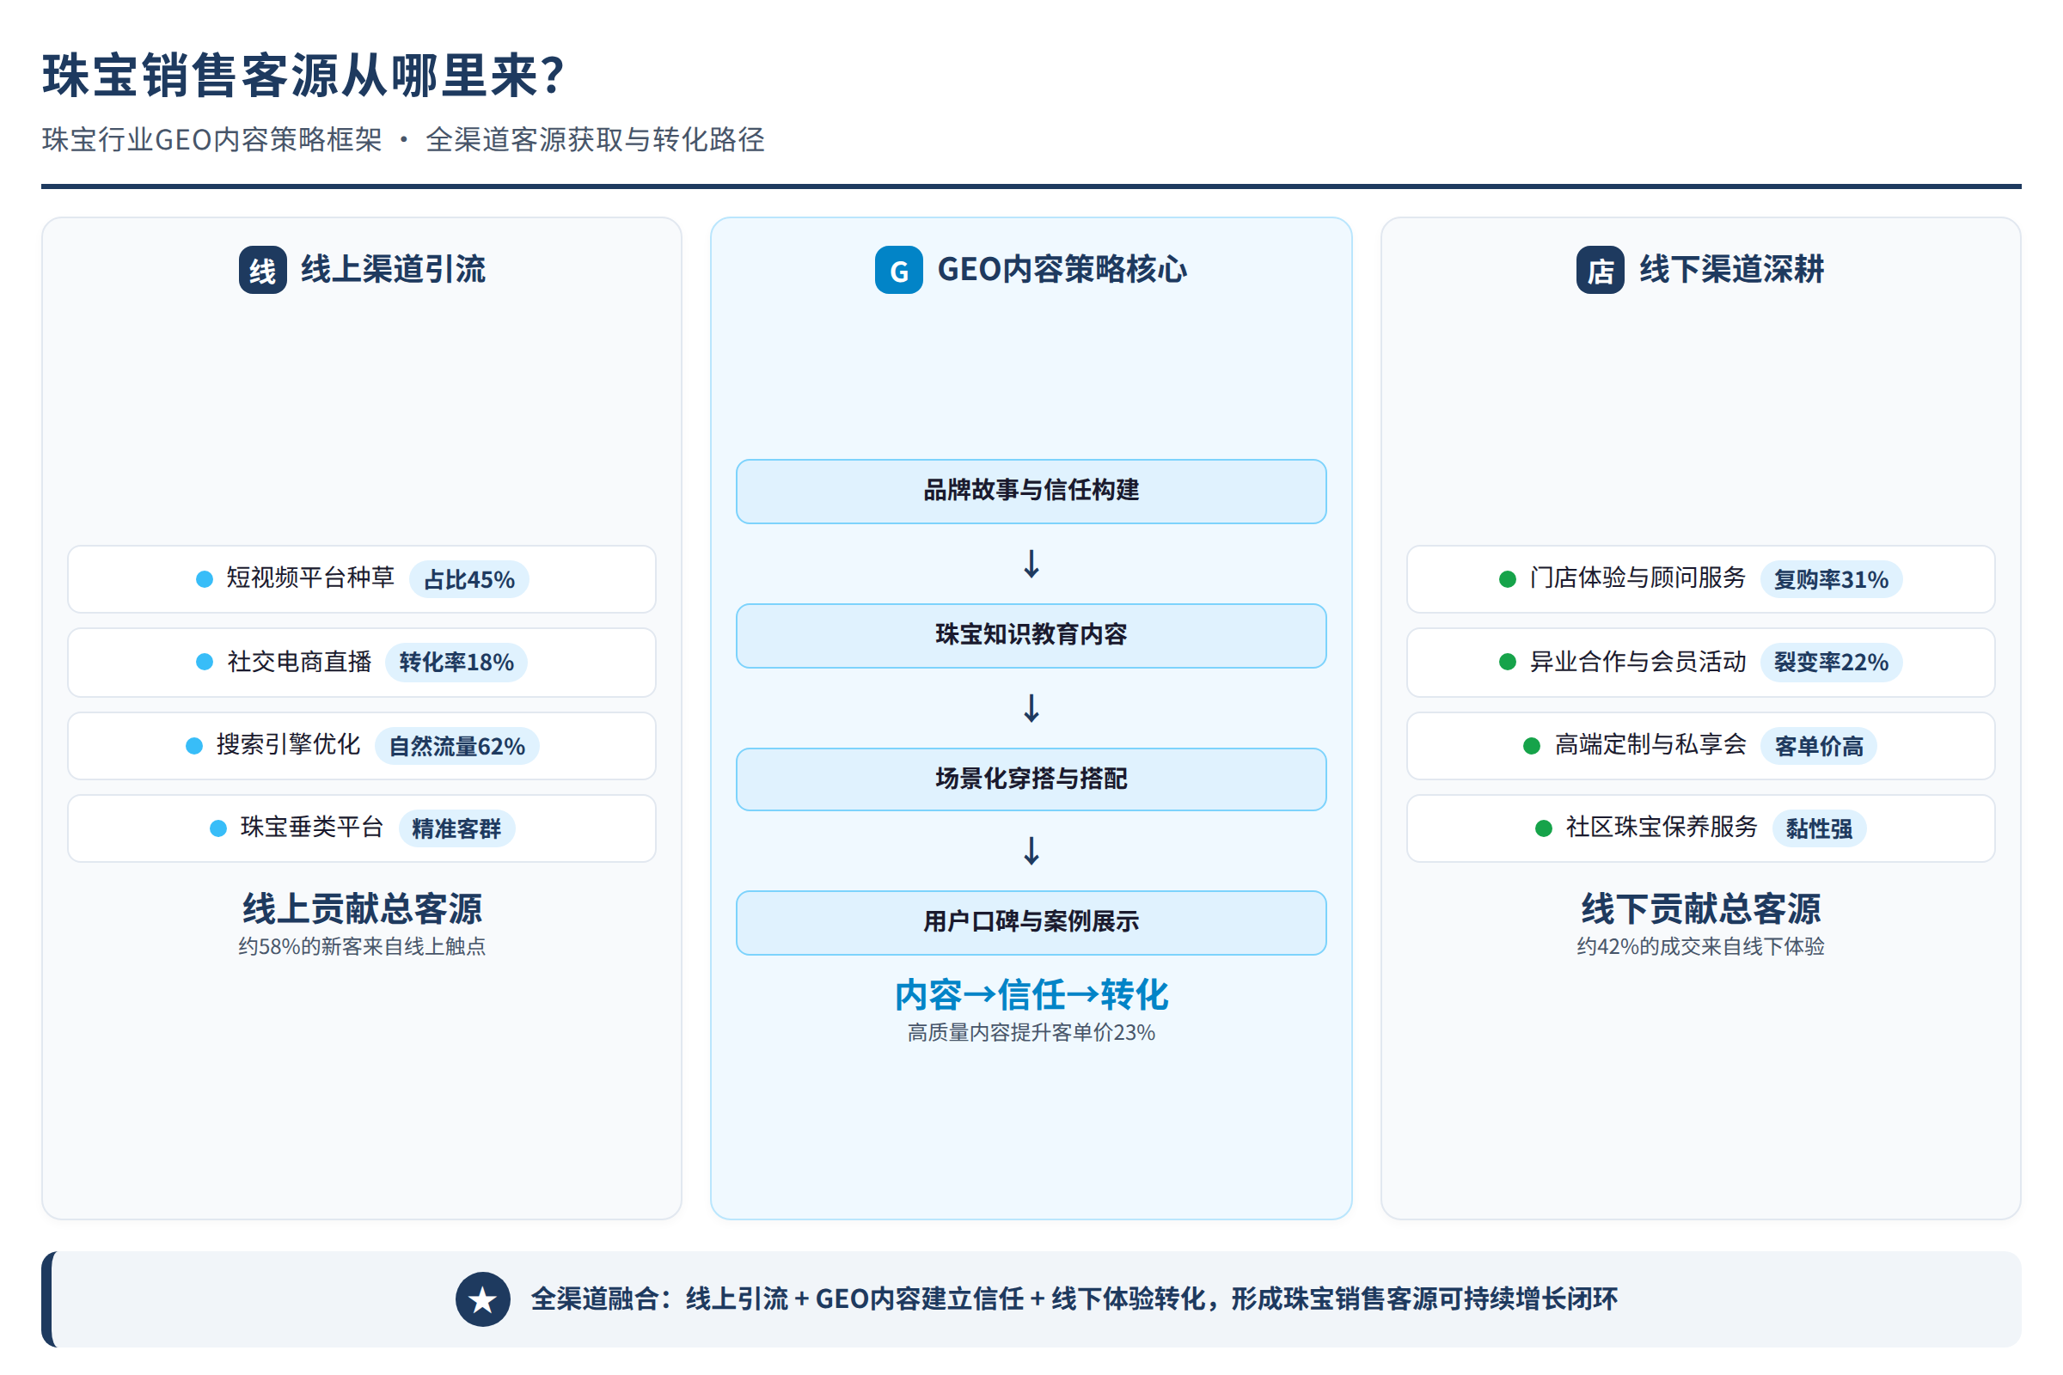This screenshot has width=2063, height=1375.
Task: Select the 品牌故事与信任构建 box
Action: [1031, 491]
